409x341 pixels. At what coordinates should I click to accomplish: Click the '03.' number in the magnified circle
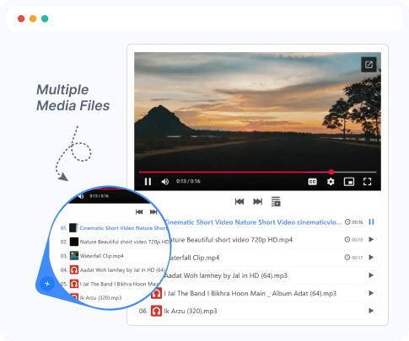point(64,256)
